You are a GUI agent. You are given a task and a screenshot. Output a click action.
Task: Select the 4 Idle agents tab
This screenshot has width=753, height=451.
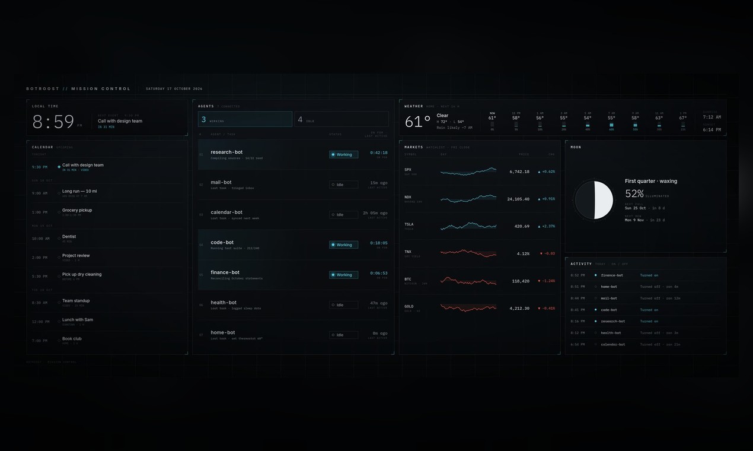click(x=342, y=119)
